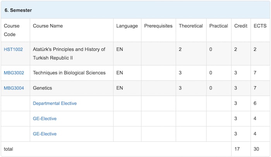
Task: Click the second GE-Elective link
Action: 45,134
